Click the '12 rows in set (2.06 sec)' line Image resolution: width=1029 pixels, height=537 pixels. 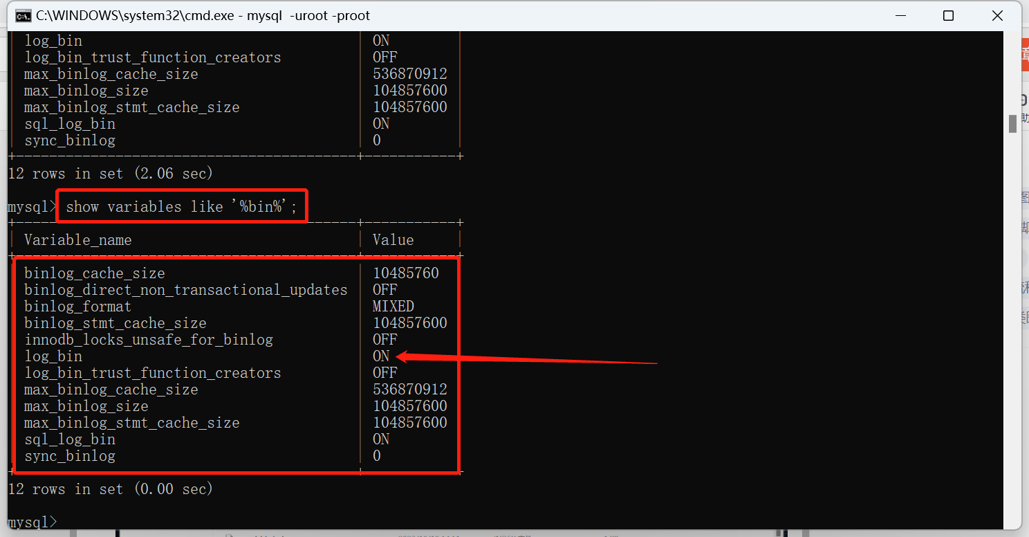point(110,174)
